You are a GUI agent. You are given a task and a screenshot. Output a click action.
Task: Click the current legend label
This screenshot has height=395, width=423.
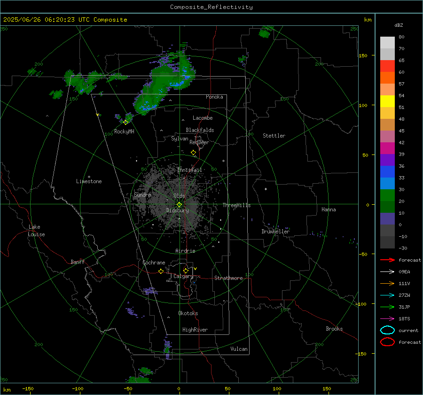click(x=408, y=330)
